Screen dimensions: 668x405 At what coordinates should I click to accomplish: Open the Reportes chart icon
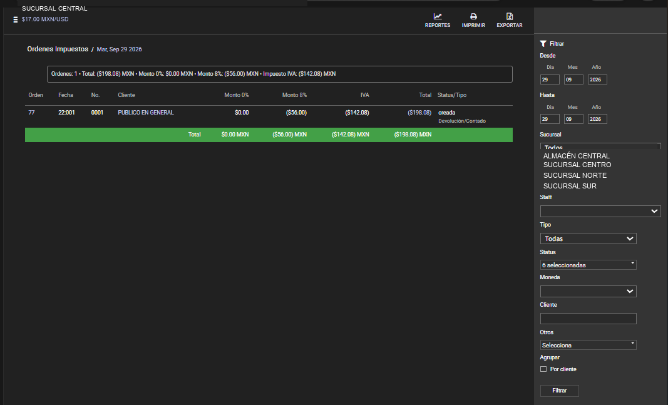pyautogui.click(x=438, y=17)
